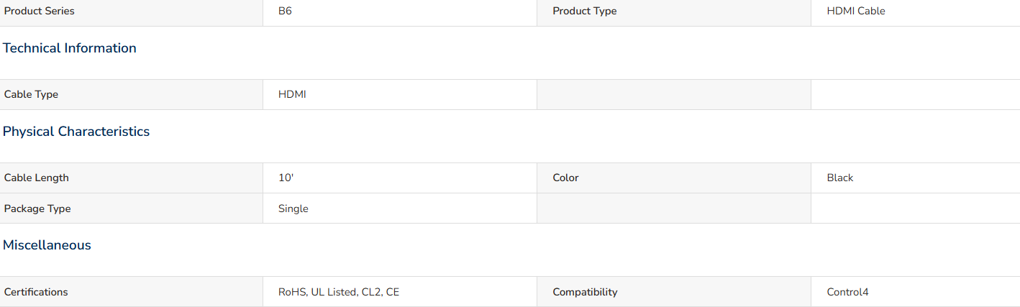This screenshot has width=1020, height=307.
Task: Click the Certifications label
Action: (36, 292)
